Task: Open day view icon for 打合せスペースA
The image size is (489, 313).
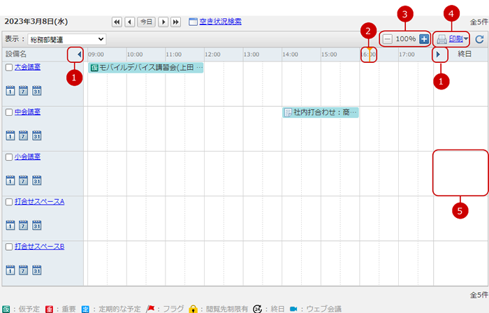Action: (x=10, y=225)
